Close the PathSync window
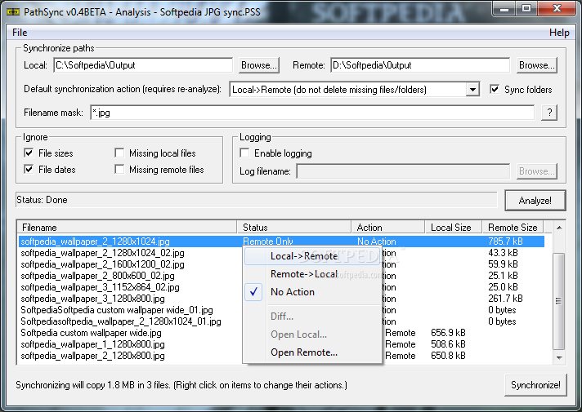582x412 pixels. (557, 9)
